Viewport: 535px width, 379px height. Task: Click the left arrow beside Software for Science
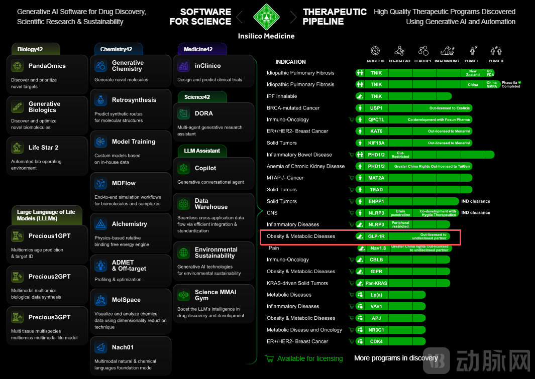(x=239, y=18)
